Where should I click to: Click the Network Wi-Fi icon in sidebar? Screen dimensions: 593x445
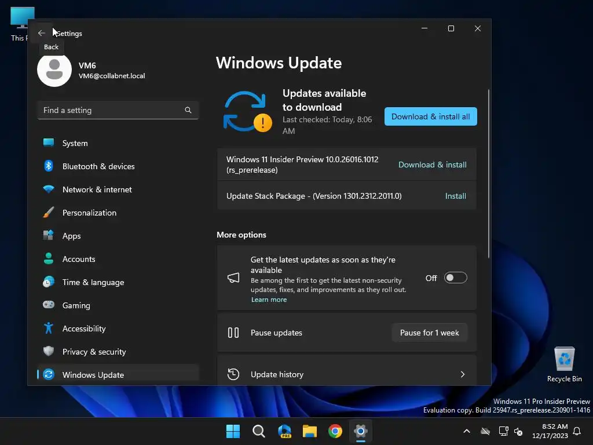[x=49, y=189]
